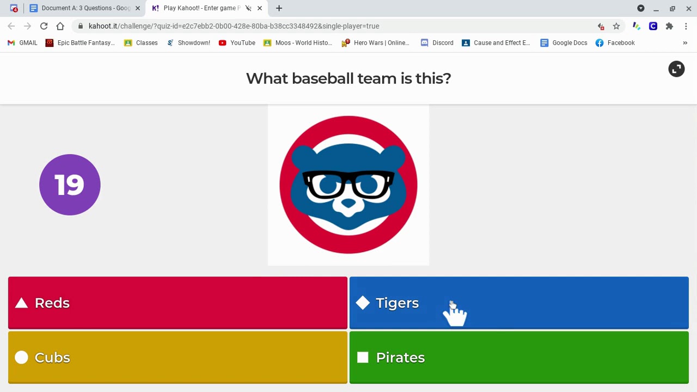The image size is (697, 392).
Task: Open Epic Battle Fantasy bookmark
Action: tap(80, 43)
